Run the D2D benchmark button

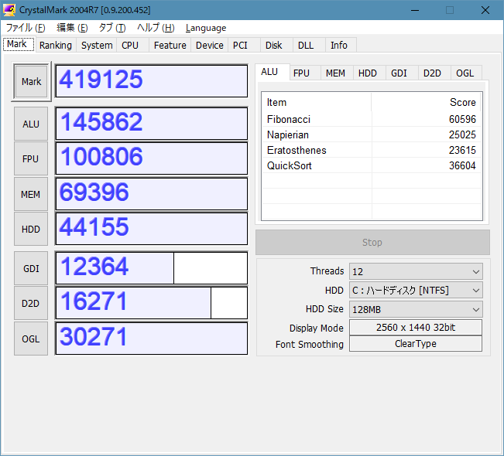coord(31,303)
